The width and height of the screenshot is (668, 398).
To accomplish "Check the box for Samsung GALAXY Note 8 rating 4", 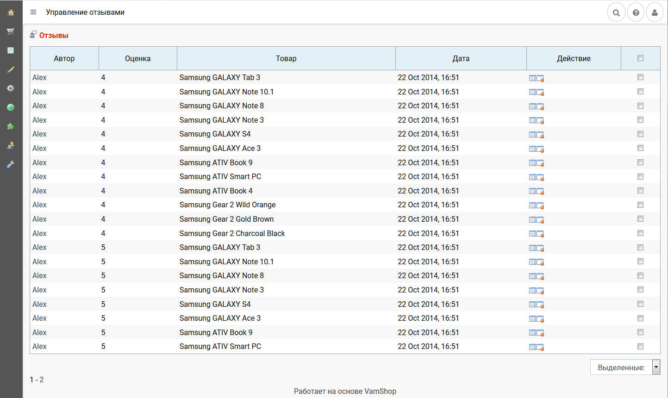I will pos(640,106).
